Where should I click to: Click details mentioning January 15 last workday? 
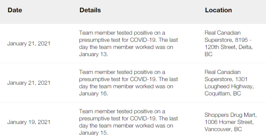pyautogui.click(x=128, y=122)
